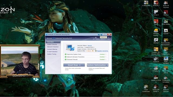Run System Optimization
Screen dimensions: 173x97
(x=98, y=65)
